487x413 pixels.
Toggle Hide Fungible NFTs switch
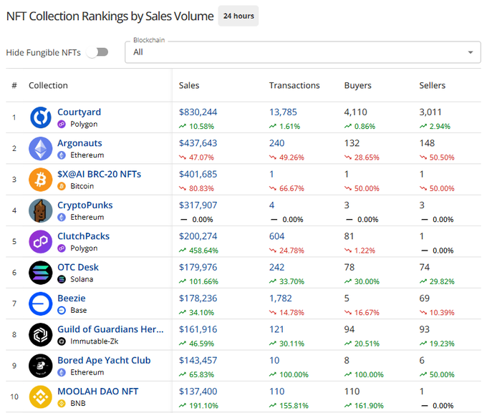[x=97, y=52]
